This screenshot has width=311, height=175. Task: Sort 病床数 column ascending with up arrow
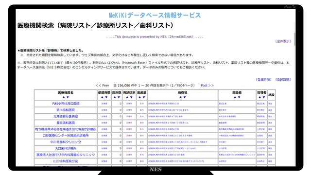click(115, 97)
